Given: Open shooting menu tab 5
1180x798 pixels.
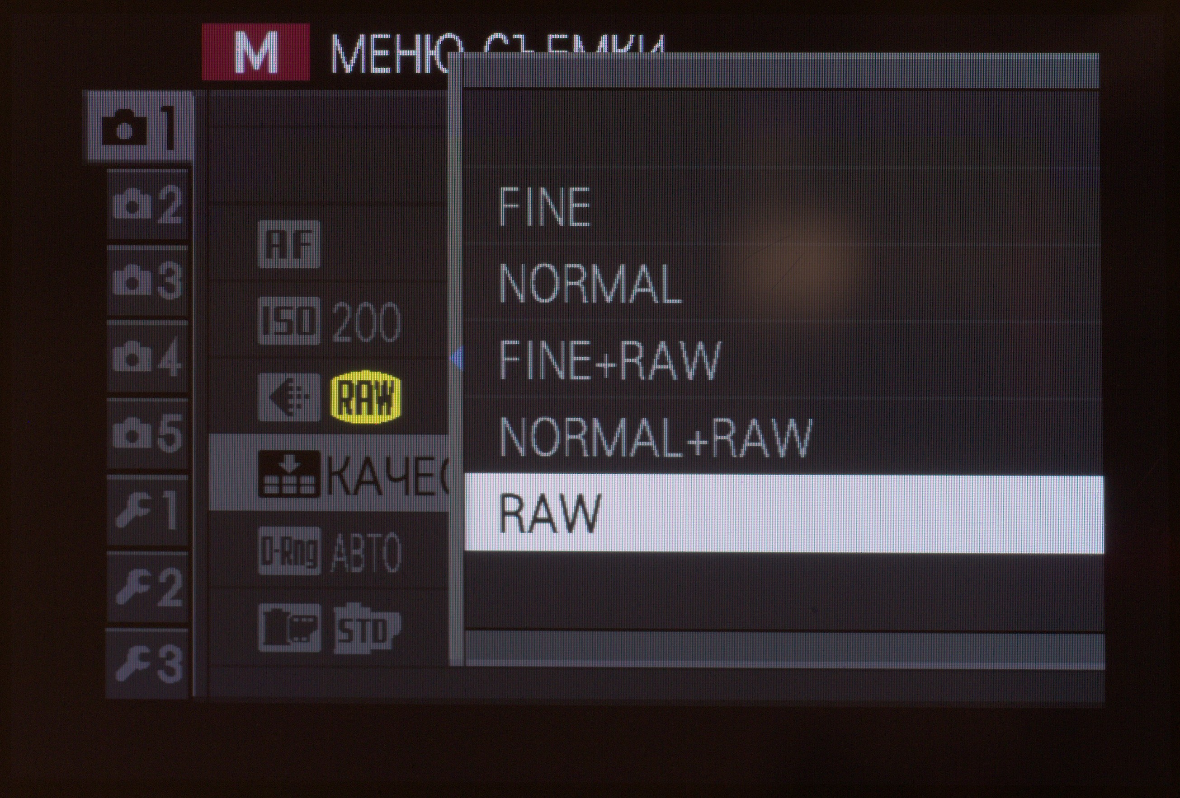Looking at the screenshot, I should (148, 434).
